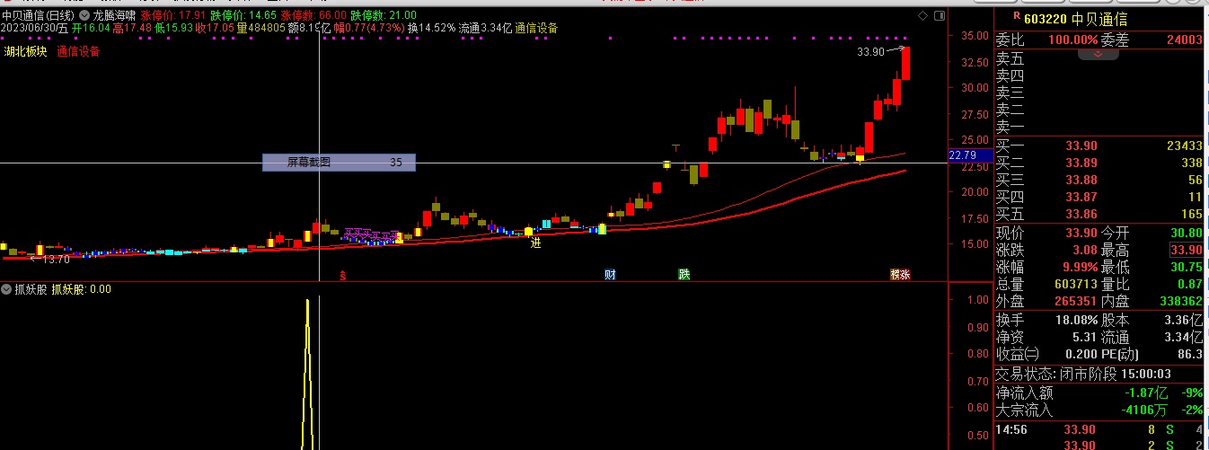The image size is (1209, 450).
Task: Click the 跌停价 14.65 value in header
Action: click(x=243, y=15)
